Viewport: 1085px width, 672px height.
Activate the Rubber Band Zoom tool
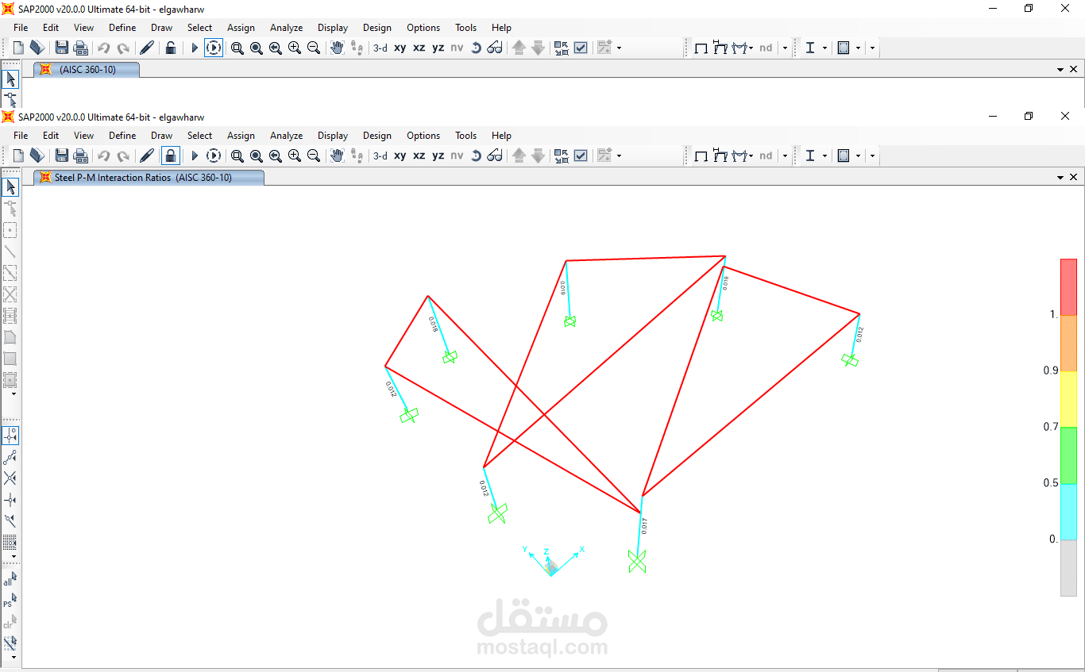(236, 156)
